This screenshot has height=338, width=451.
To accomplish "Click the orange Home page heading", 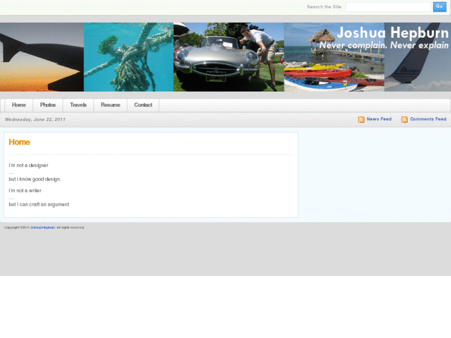I will point(19,142).
